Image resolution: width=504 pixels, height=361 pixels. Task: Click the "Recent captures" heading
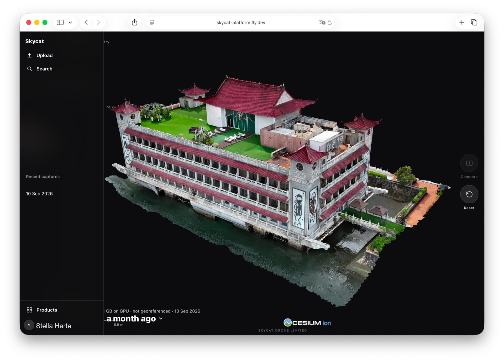(43, 177)
